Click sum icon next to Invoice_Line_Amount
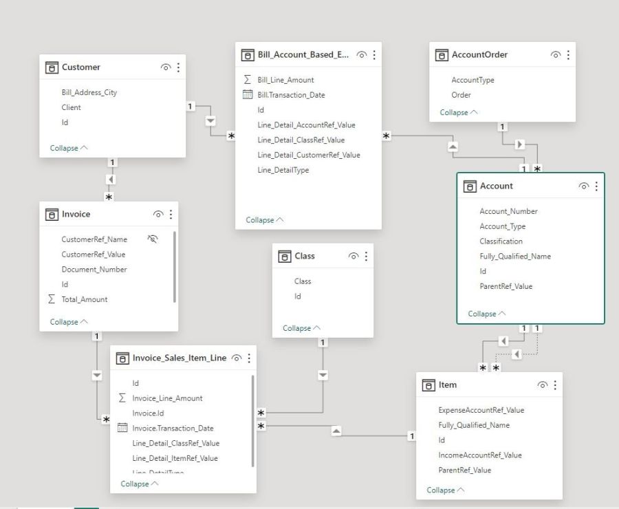 122,398
